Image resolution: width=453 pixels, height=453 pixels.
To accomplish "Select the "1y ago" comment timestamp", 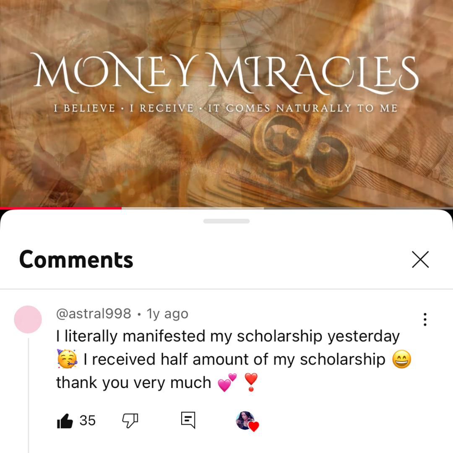I will click(x=167, y=314).
